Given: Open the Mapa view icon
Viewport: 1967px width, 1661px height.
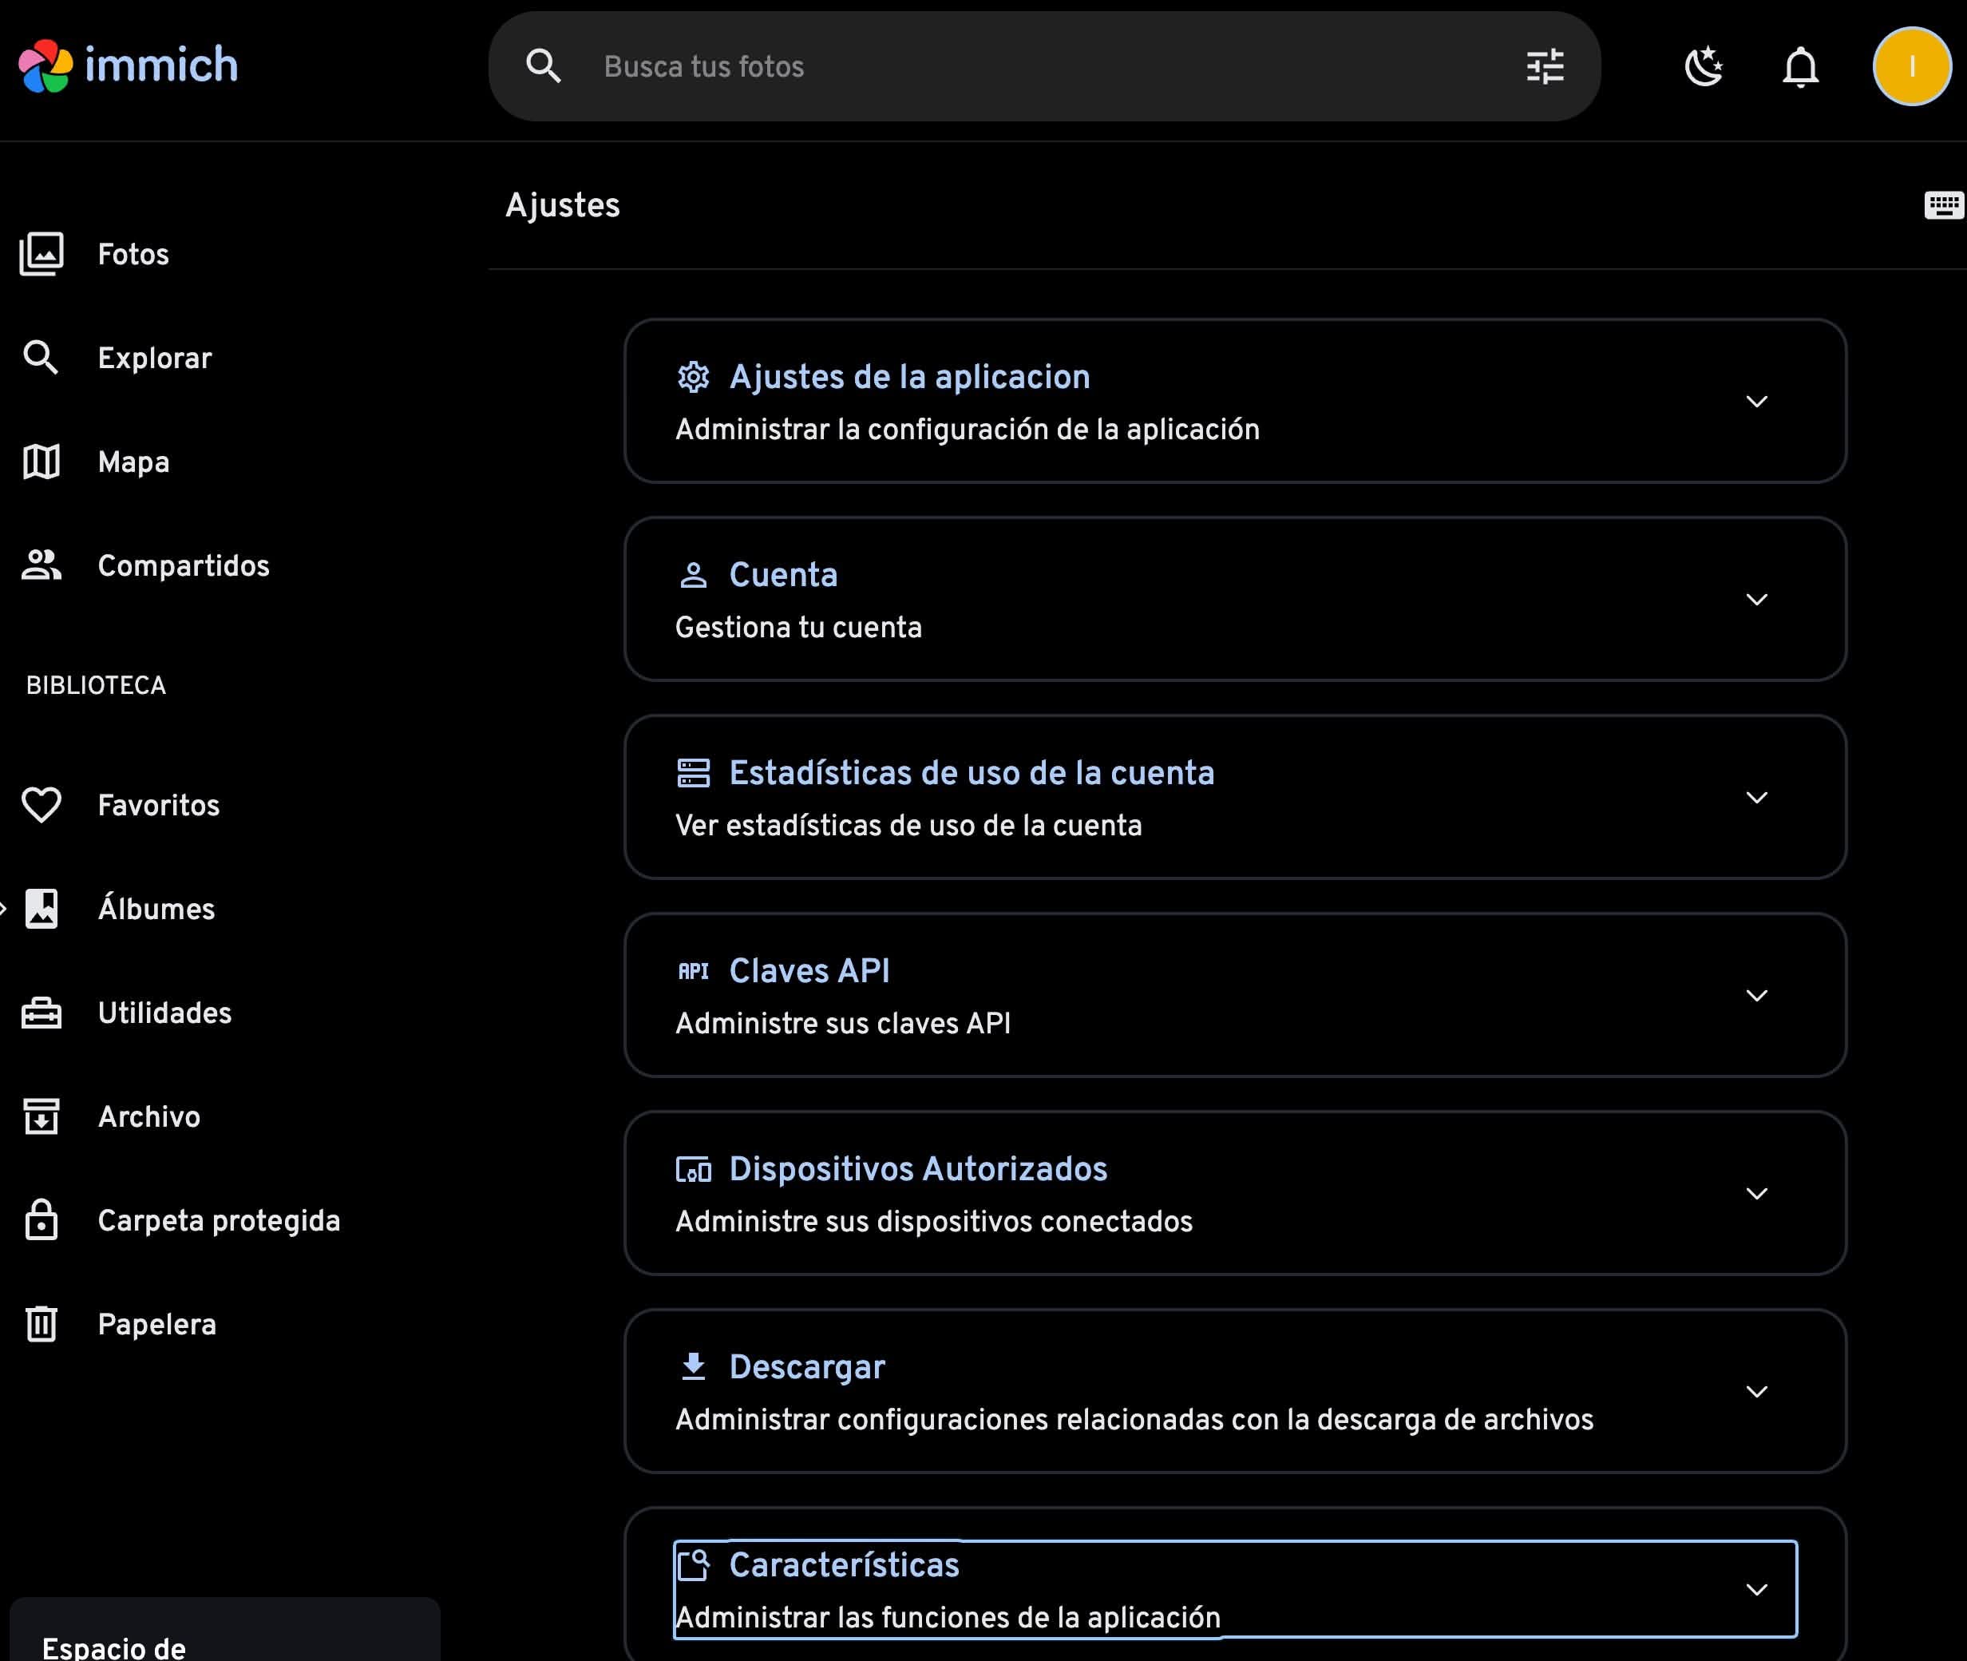Looking at the screenshot, I should [42, 462].
